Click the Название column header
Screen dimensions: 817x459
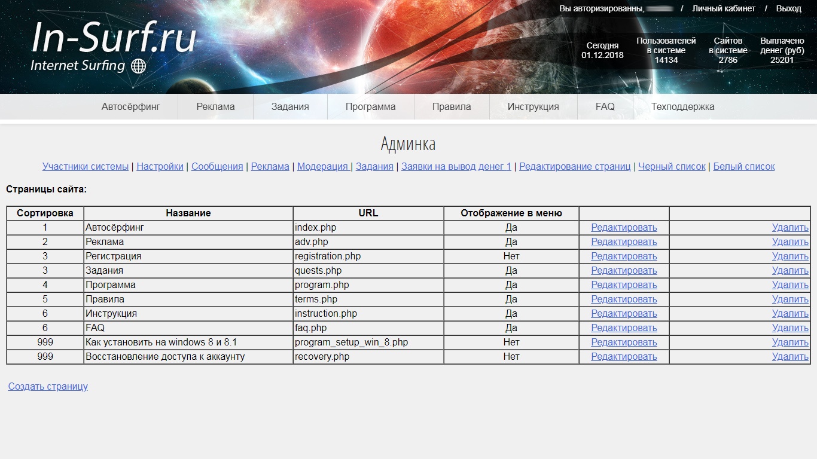tap(188, 213)
